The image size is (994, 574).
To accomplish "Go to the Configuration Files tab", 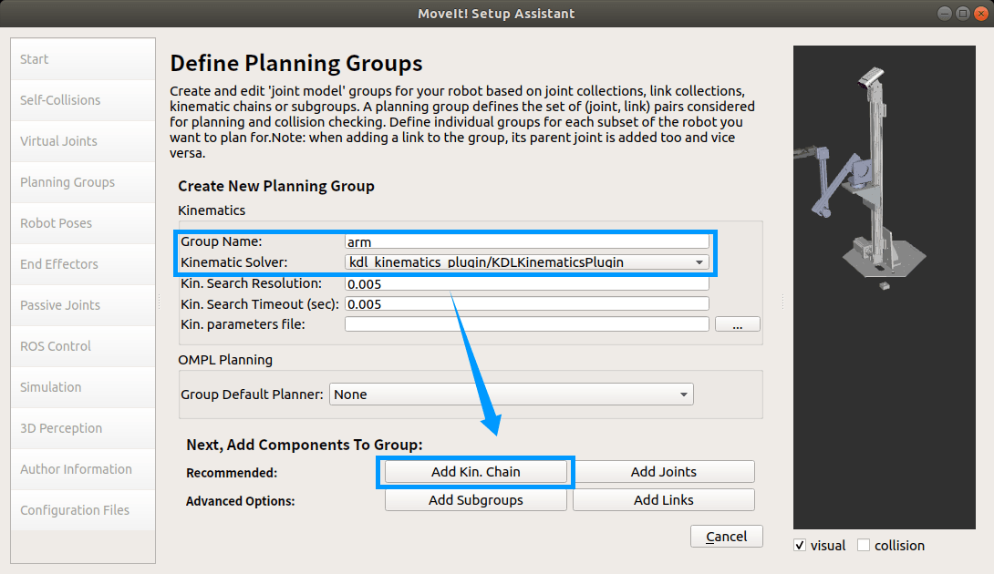I will point(83,510).
